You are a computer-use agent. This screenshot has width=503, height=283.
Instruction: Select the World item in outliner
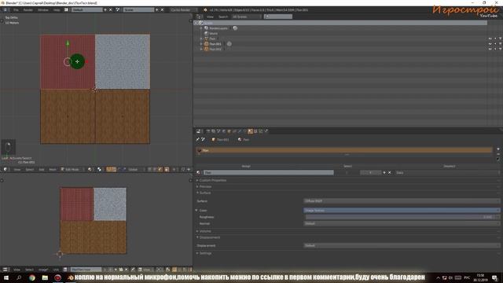(x=213, y=33)
